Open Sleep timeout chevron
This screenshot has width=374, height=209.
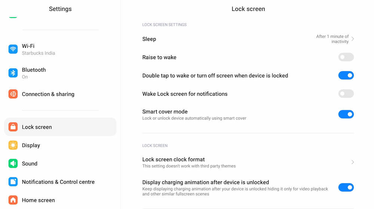pos(353,39)
